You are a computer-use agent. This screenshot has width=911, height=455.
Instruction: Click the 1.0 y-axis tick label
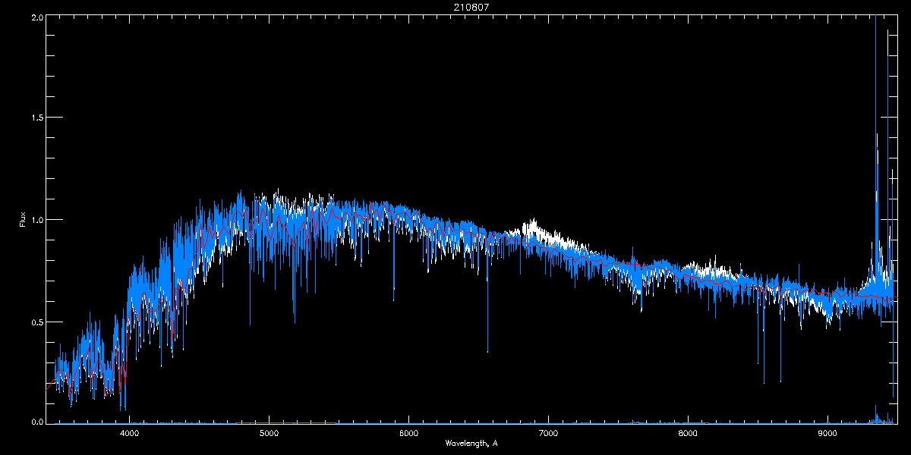(36, 220)
